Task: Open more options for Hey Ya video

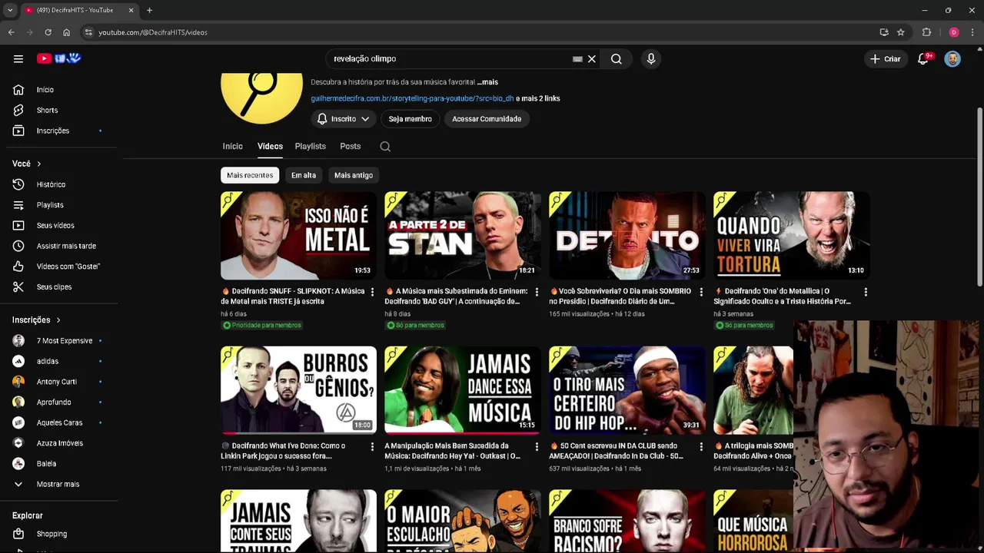Action: tap(537, 446)
